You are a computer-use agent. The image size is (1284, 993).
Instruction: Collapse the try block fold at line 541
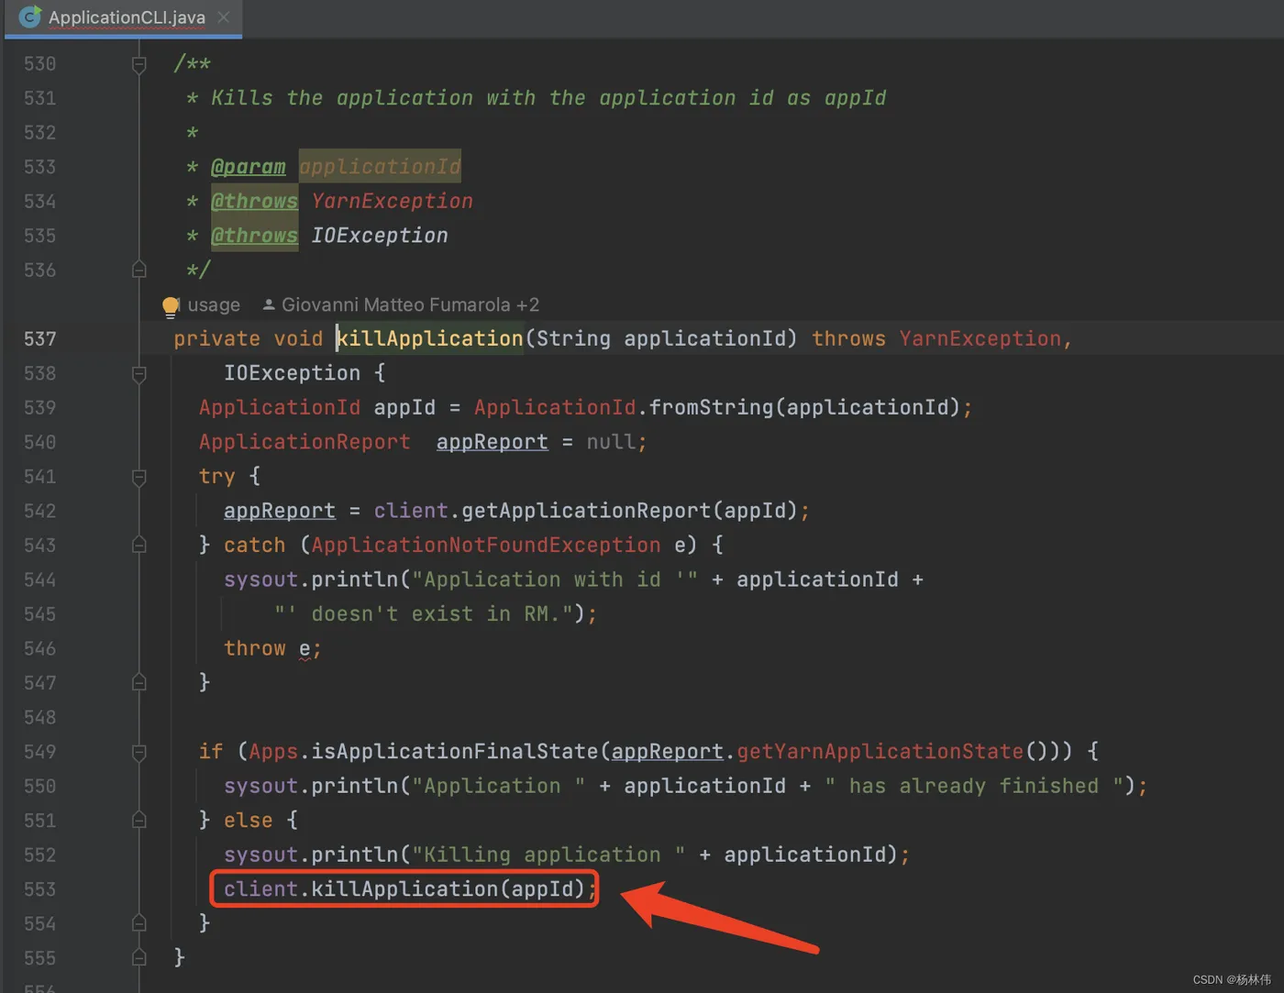pos(139,477)
